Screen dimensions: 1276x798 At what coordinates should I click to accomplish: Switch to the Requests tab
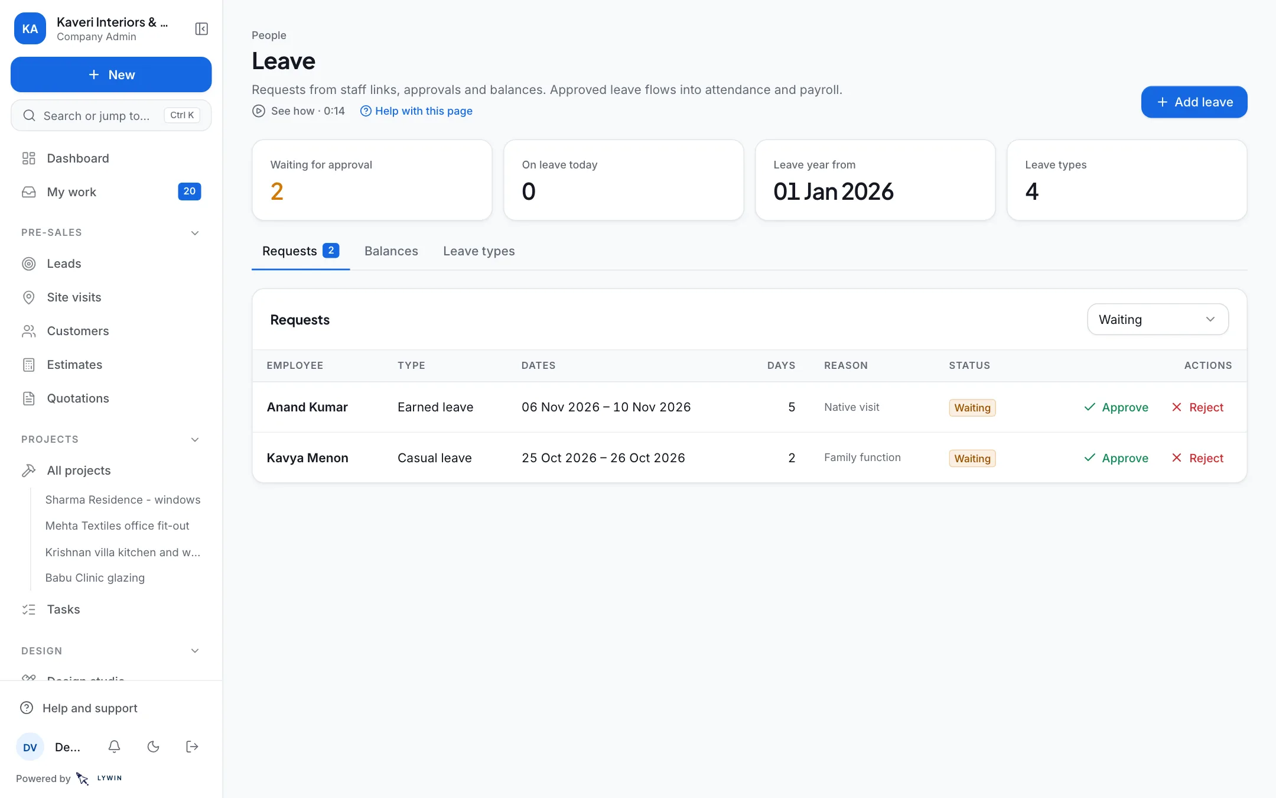pos(301,251)
